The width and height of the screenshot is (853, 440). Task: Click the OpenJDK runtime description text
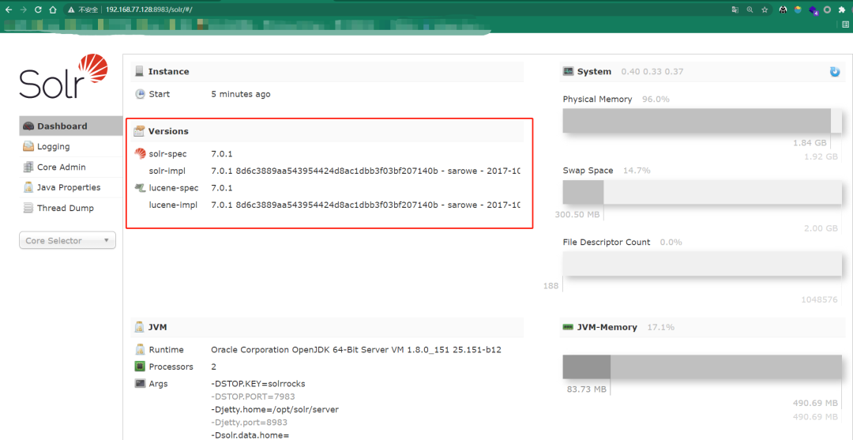click(x=355, y=350)
